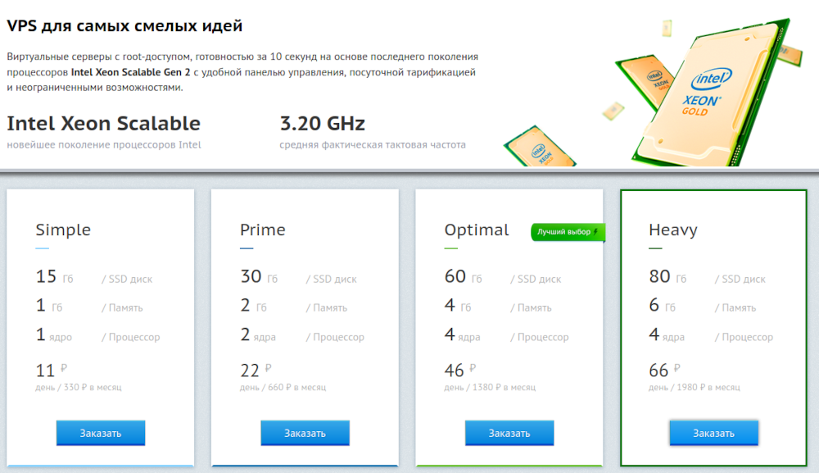Click the 4 ядра value in Heavy
This screenshot has width=819, height=473.
pyautogui.click(x=667, y=334)
